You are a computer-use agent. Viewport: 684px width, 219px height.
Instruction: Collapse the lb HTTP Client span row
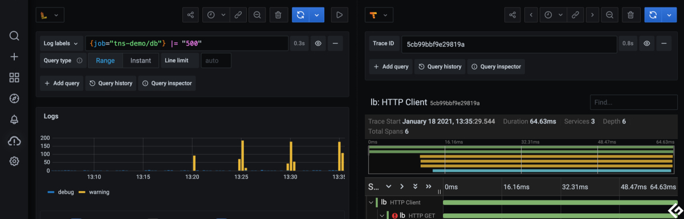pyautogui.click(x=371, y=202)
